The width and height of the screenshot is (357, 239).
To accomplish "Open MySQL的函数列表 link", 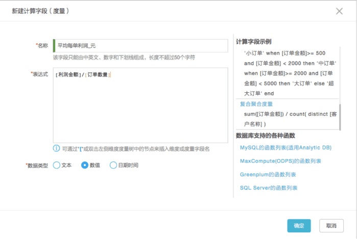I will (285, 148).
